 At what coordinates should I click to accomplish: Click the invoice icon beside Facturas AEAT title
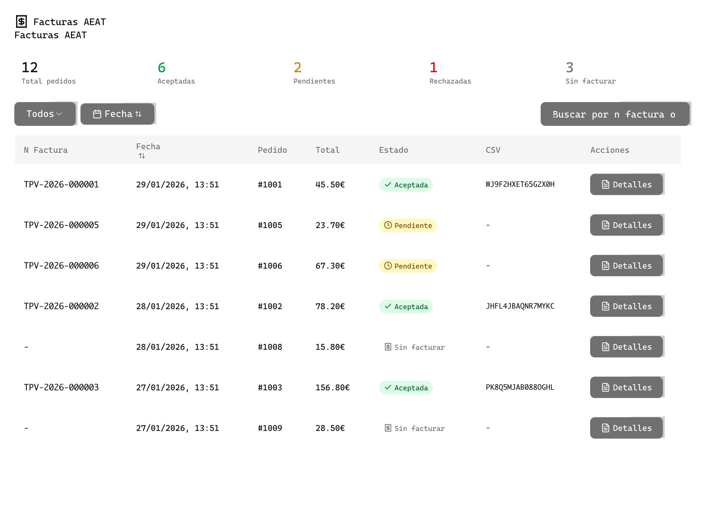tap(21, 21)
